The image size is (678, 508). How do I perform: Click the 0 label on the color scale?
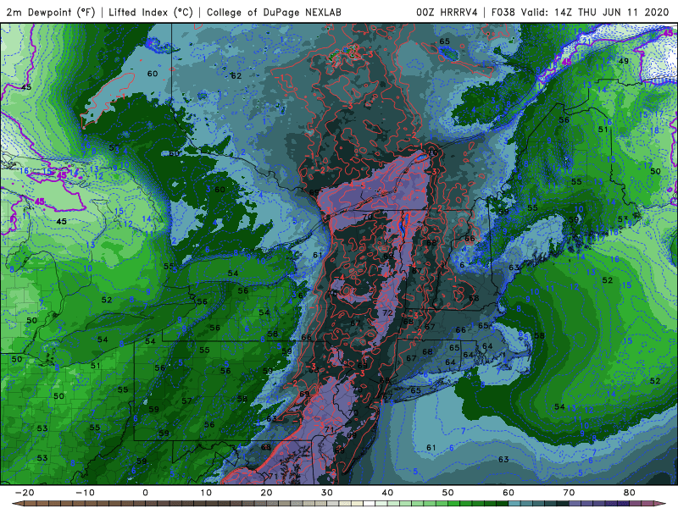click(145, 493)
